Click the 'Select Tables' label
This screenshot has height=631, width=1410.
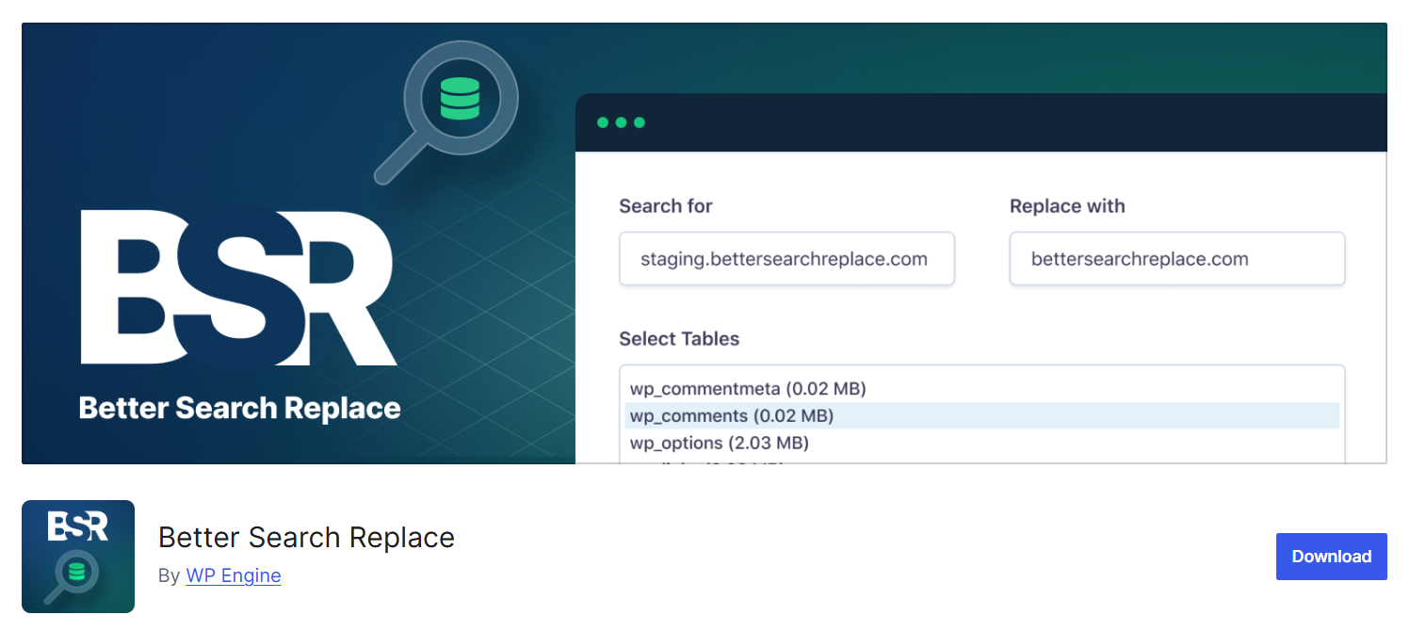[678, 339]
